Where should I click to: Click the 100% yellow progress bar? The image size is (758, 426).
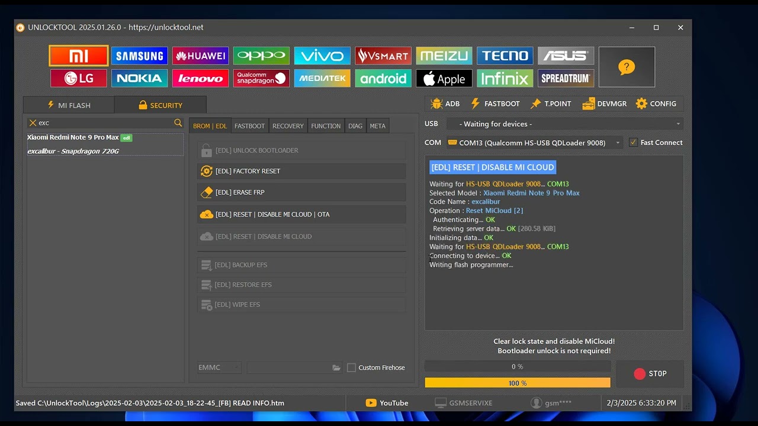pos(518,383)
